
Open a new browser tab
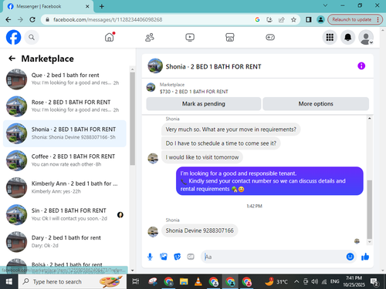[102, 6]
